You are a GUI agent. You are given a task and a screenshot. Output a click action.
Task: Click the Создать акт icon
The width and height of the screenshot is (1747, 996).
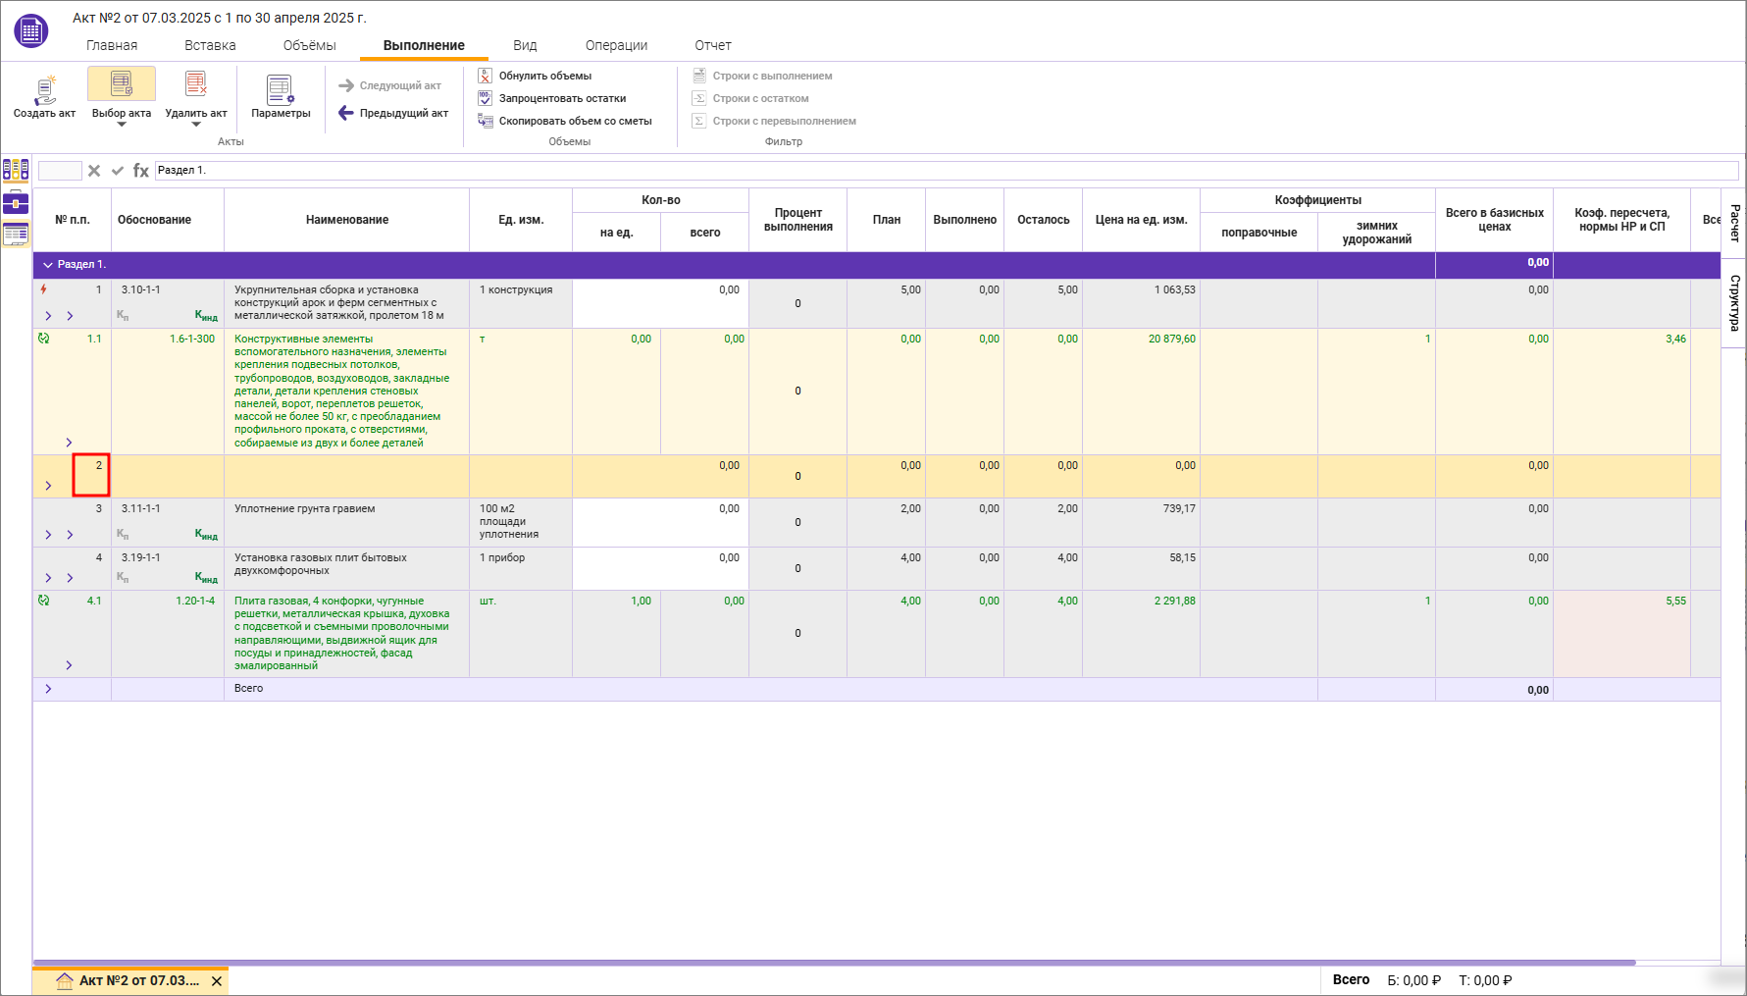point(44,90)
